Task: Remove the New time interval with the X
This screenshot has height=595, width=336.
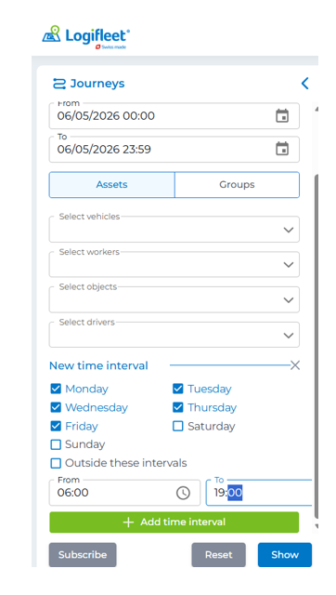Action: (x=295, y=365)
